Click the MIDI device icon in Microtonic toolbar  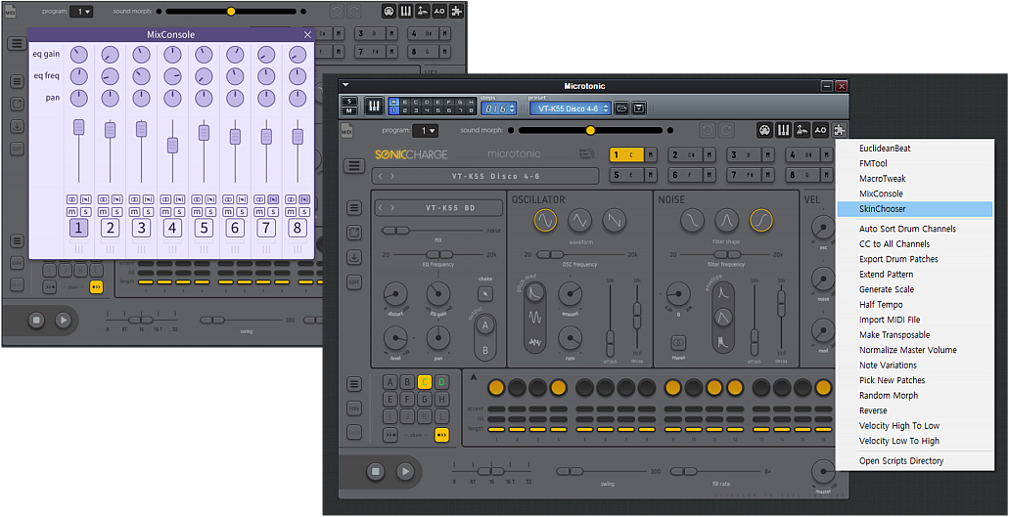point(764,130)
